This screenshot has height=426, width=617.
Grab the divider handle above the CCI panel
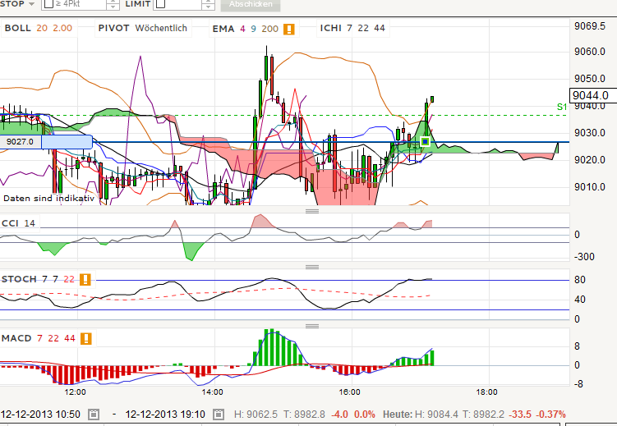312,211
